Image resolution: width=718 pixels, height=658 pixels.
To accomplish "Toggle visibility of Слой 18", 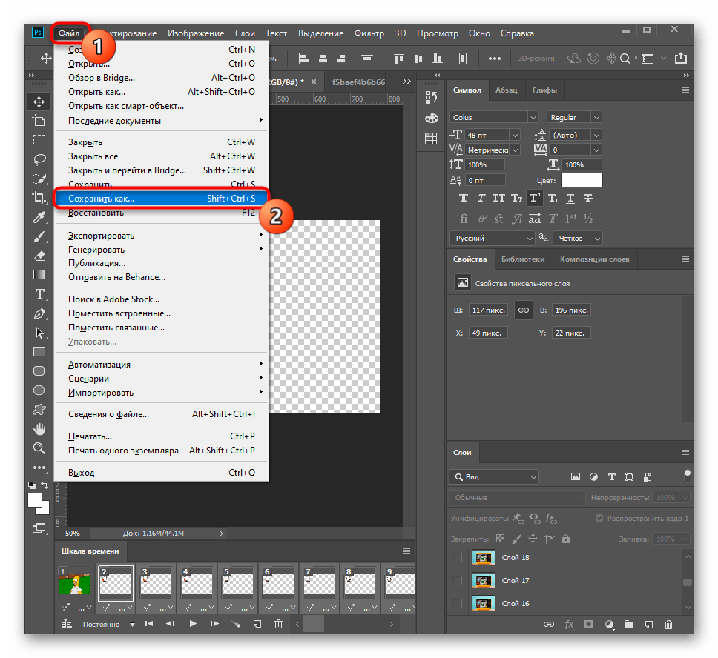I will tap(457, 557).
